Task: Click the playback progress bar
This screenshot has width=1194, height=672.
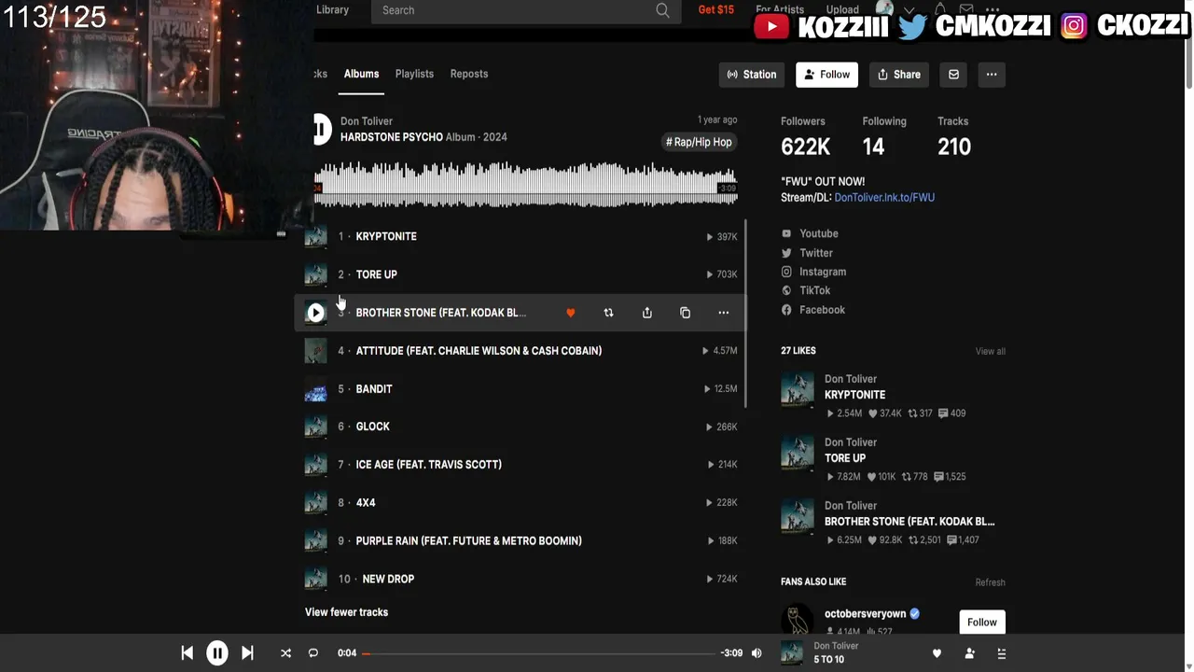Action: (539, 653)
